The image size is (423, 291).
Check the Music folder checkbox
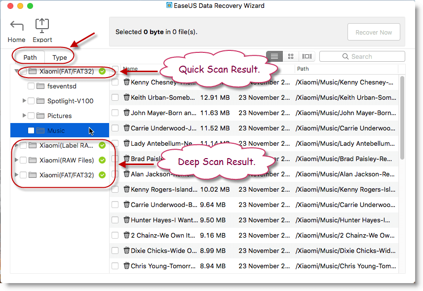(31, 130)
